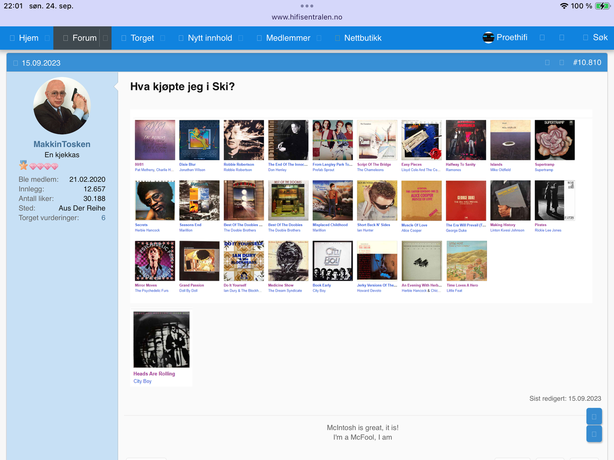Visit the Nettbutikk shop link

click(x=363, y=38)
